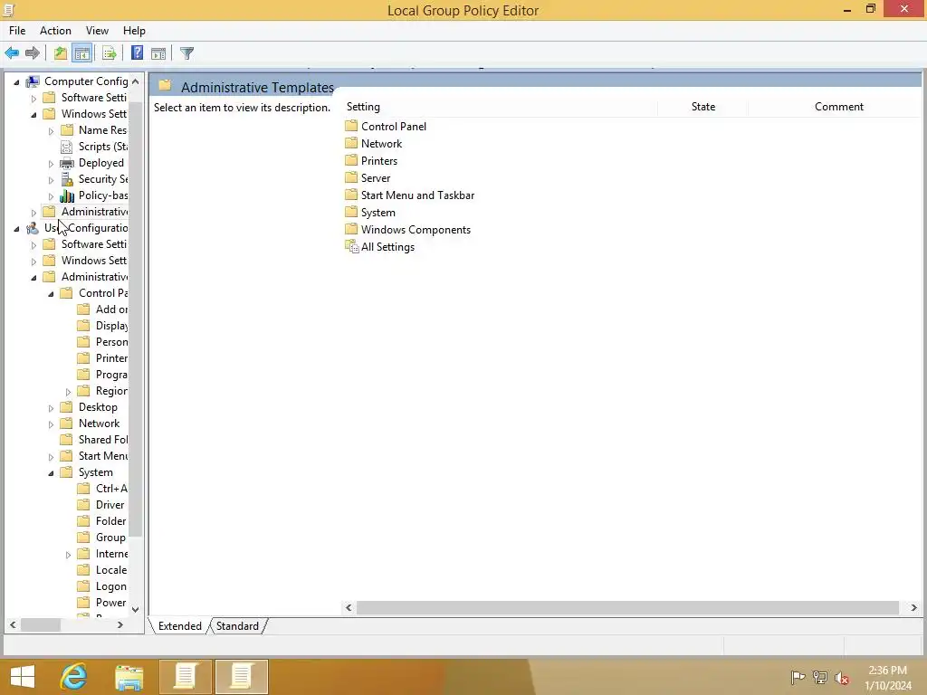Collapse Windows Settings under Computer Configuration
This screenshot has width=927, height=695.
pos(33,115)
